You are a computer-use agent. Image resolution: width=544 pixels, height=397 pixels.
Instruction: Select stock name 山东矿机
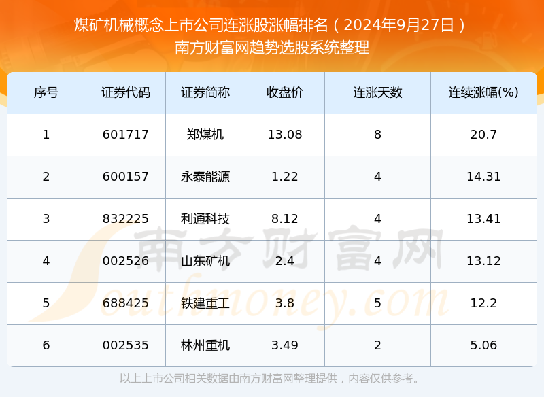click(x=205, y=261)
